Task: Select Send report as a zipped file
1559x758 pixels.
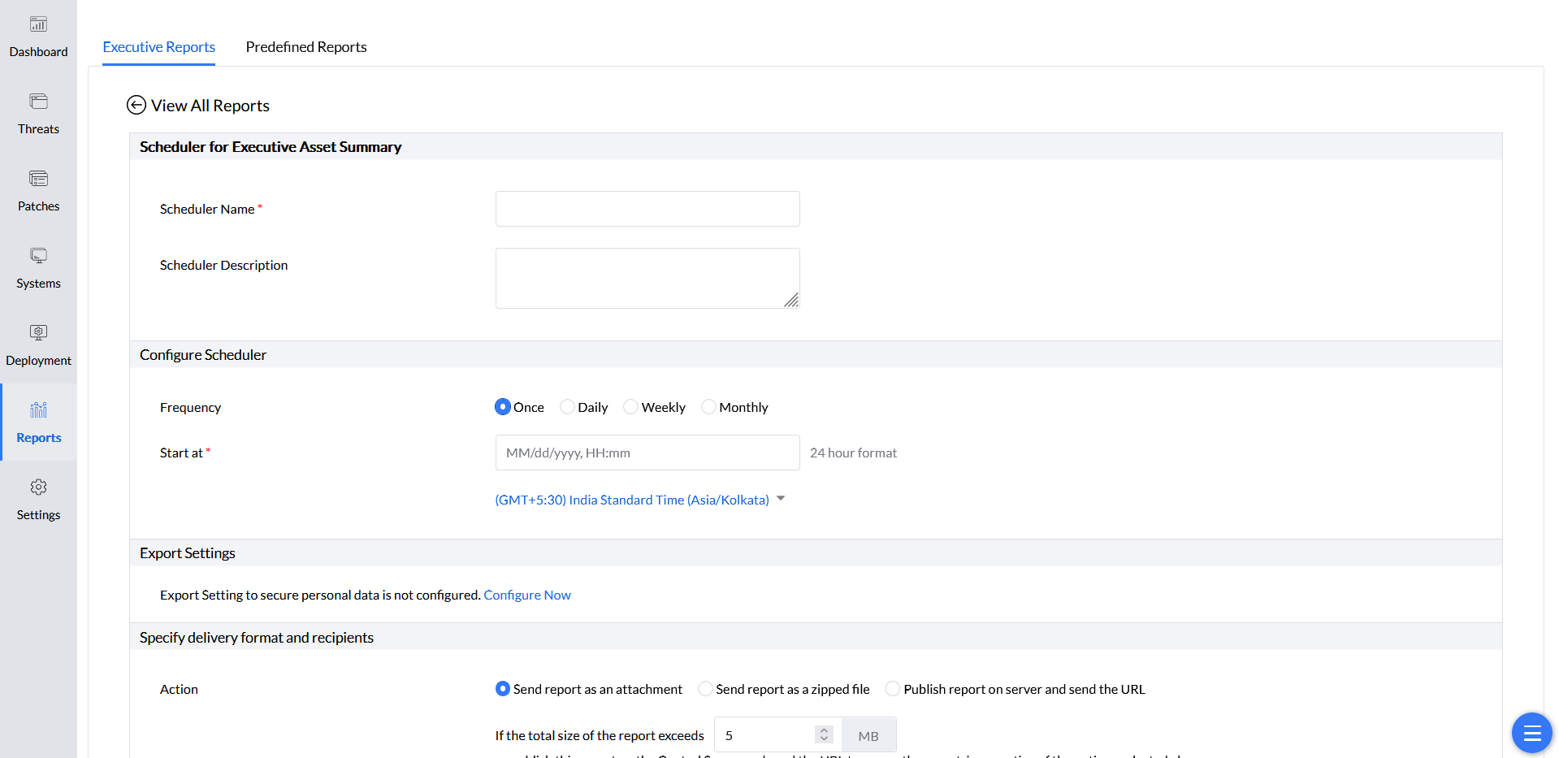Action: click(x=706, y=689)
